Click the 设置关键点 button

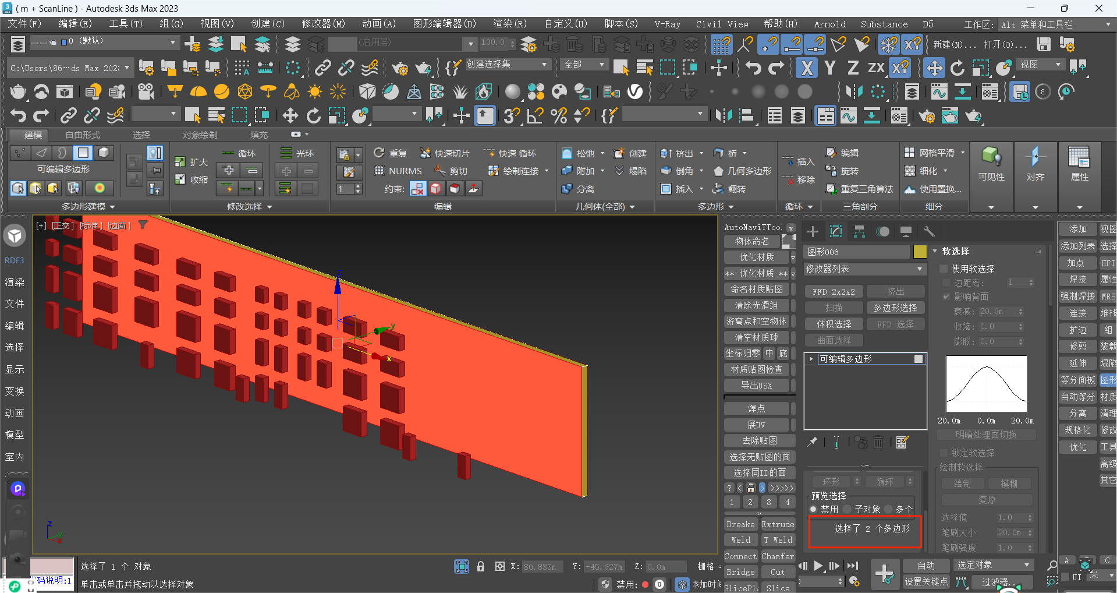click(925, 581)
